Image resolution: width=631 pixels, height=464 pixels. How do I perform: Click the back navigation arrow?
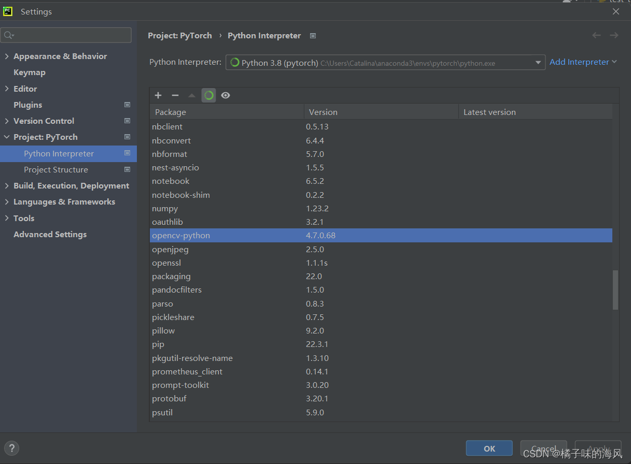coord(596,35)
